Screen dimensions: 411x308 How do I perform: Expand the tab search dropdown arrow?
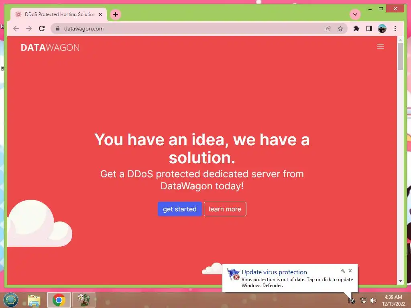point(355,14)
